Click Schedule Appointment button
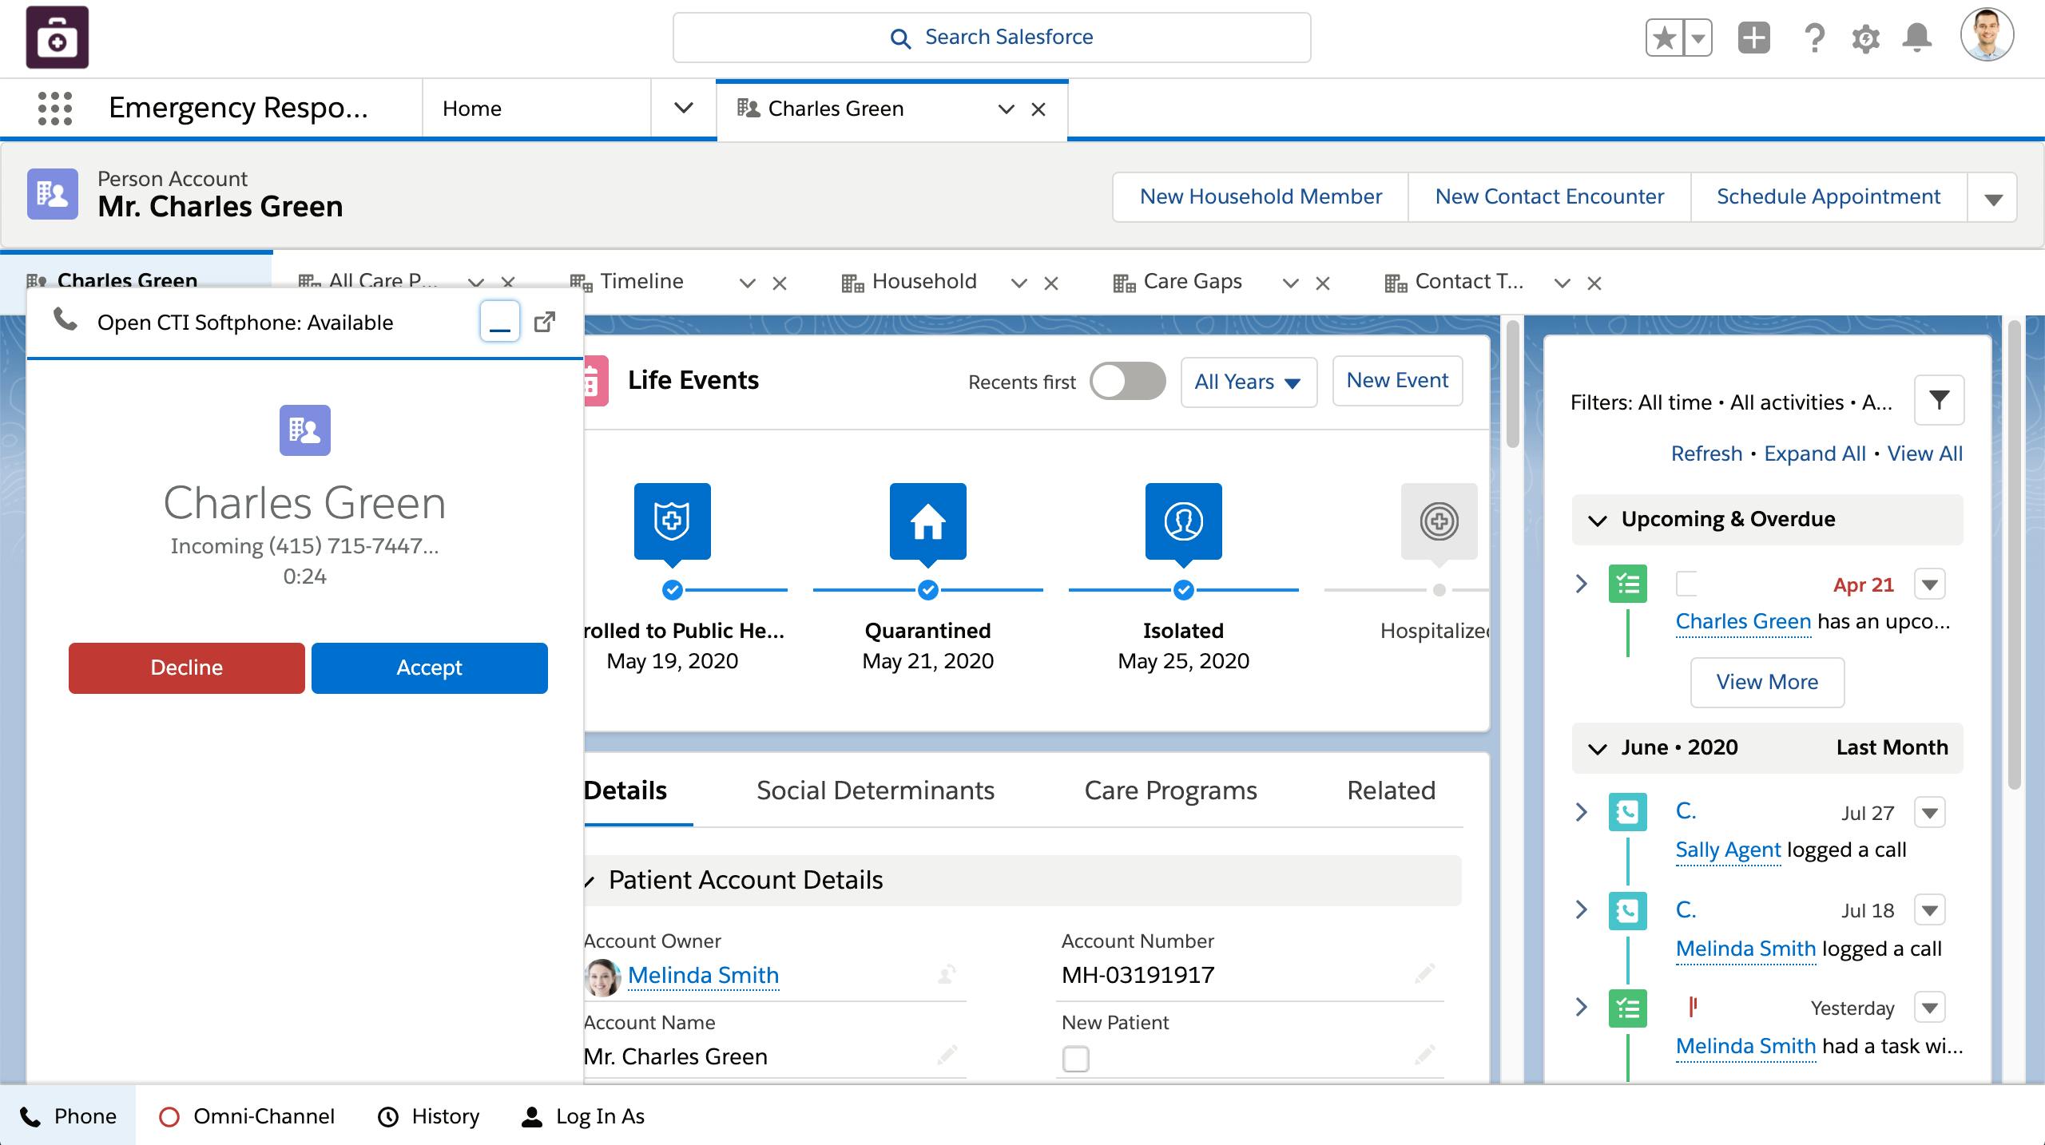 [x=1829, y=196]
